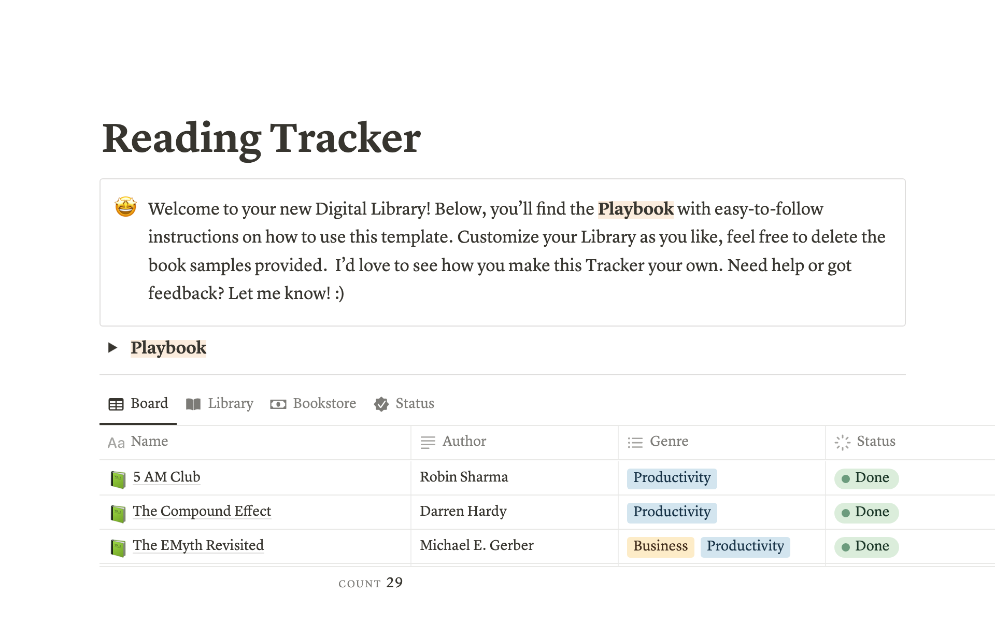Screen dimensions: 995x622
Task: Click the green book icon beside 5 AM Club
Action: tap(118, 479)
